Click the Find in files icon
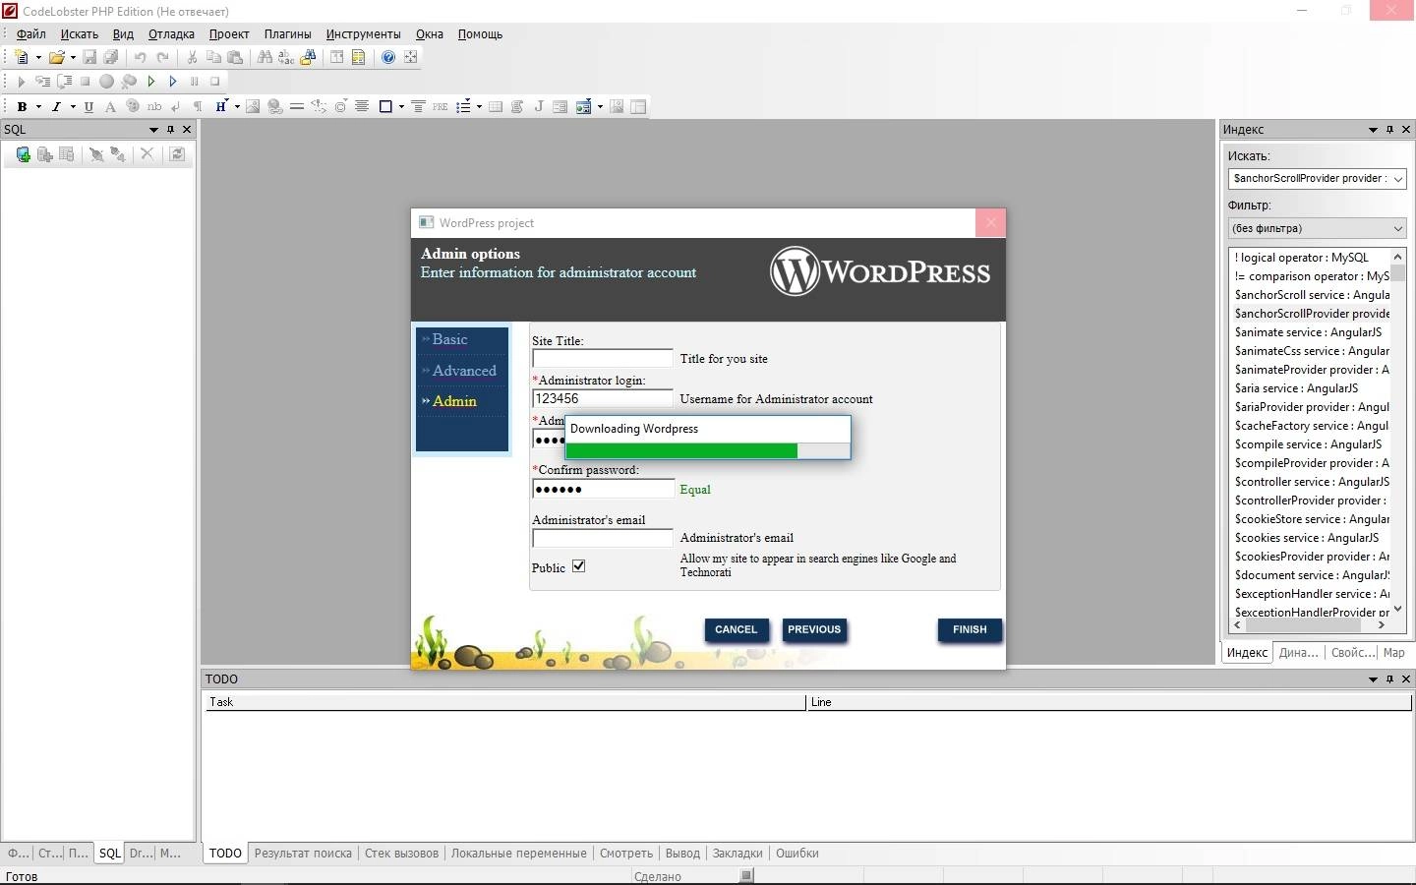This screenshot has height=885, width=1416. click(x=308, y=57)
